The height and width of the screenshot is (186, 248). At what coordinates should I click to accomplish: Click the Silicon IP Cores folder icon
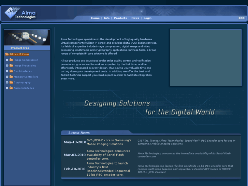pyautogui.click(x=7, y=54)
